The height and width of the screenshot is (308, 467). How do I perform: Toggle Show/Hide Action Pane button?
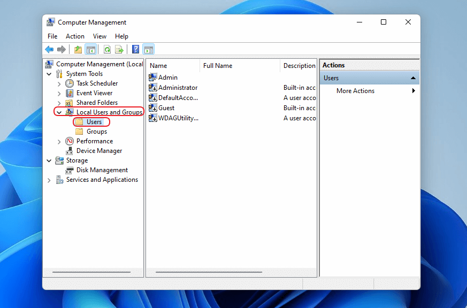click(149, 50)
